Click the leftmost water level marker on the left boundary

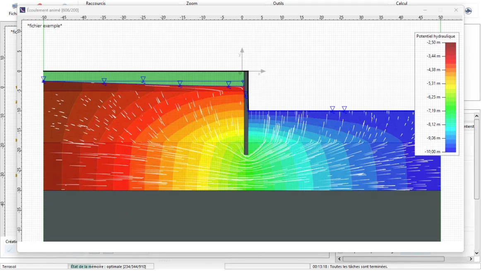[43, 79]
